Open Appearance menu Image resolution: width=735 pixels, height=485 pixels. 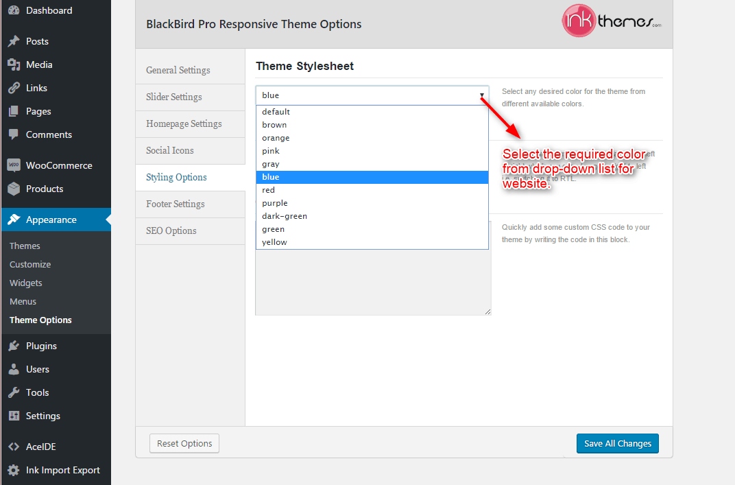[x=56, y=220]
